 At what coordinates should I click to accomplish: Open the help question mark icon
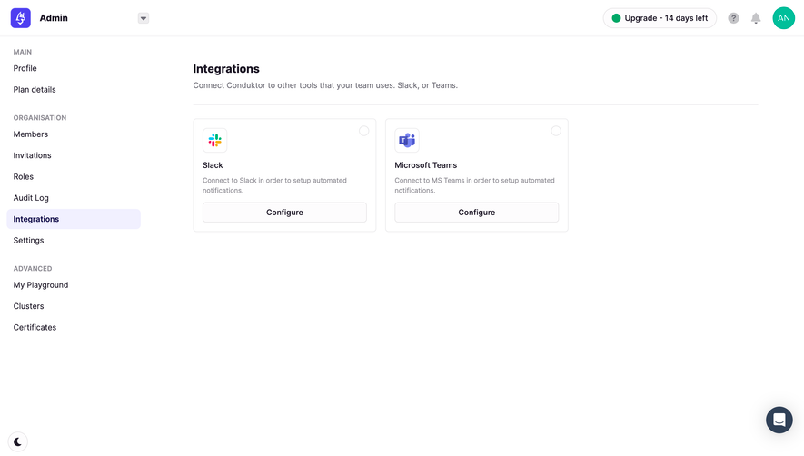point(733,18)
